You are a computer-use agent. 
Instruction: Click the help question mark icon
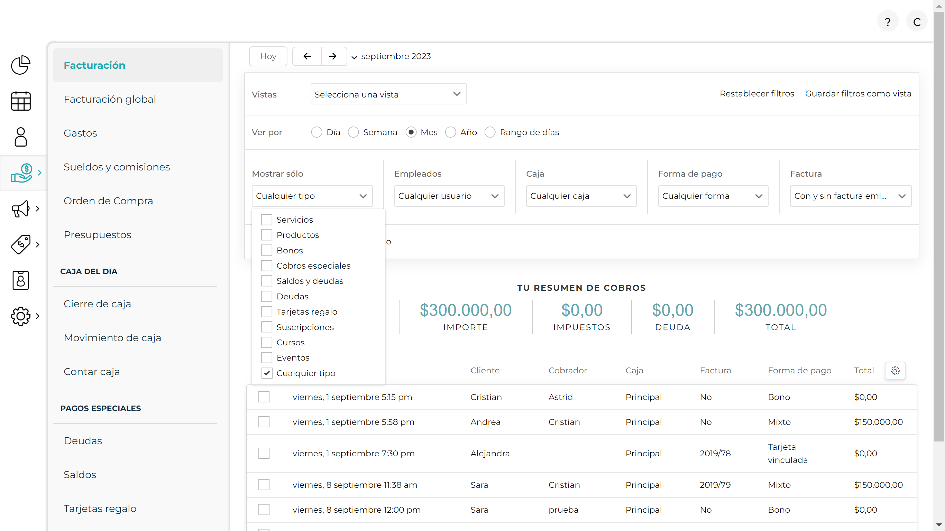pos(887,22)
